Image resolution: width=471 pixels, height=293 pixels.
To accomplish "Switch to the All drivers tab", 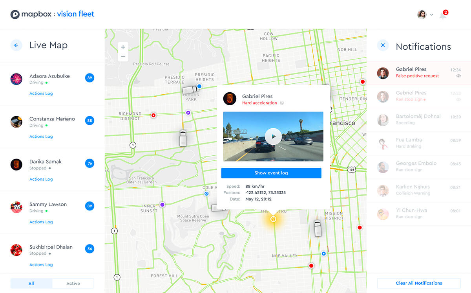I will coord(31,283).
